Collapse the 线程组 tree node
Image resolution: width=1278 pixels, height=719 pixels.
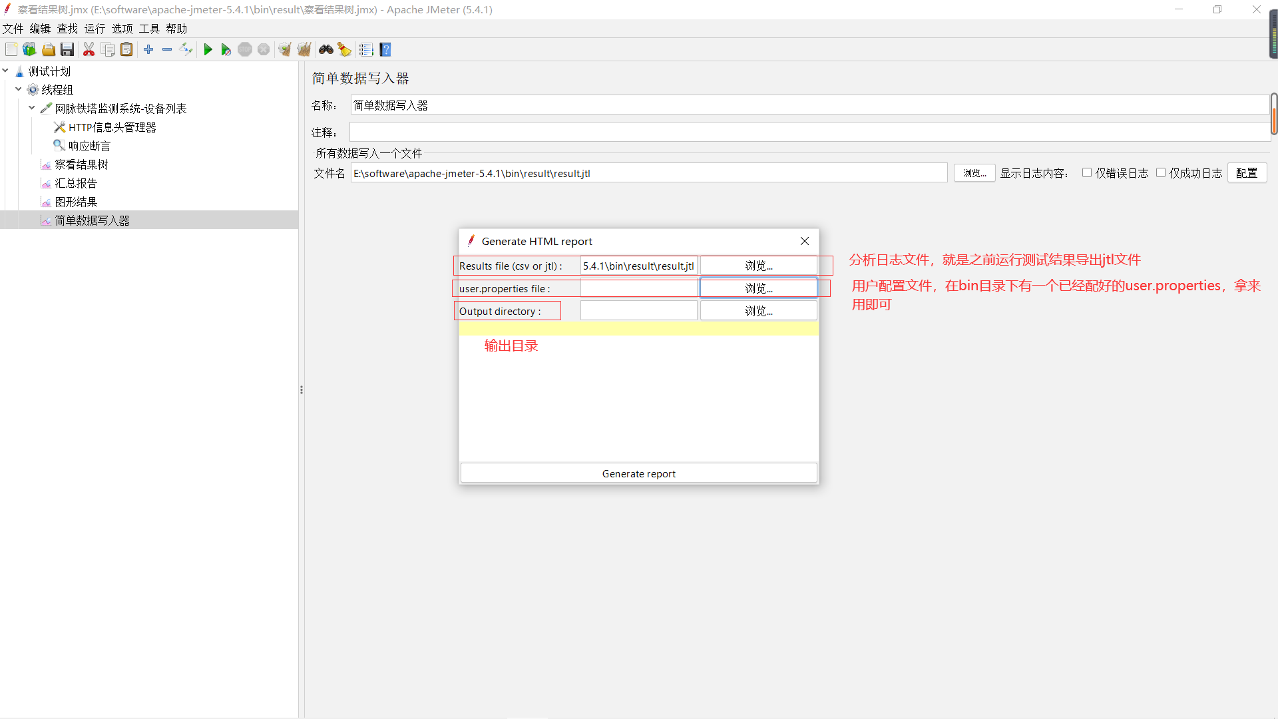(19, 89)
